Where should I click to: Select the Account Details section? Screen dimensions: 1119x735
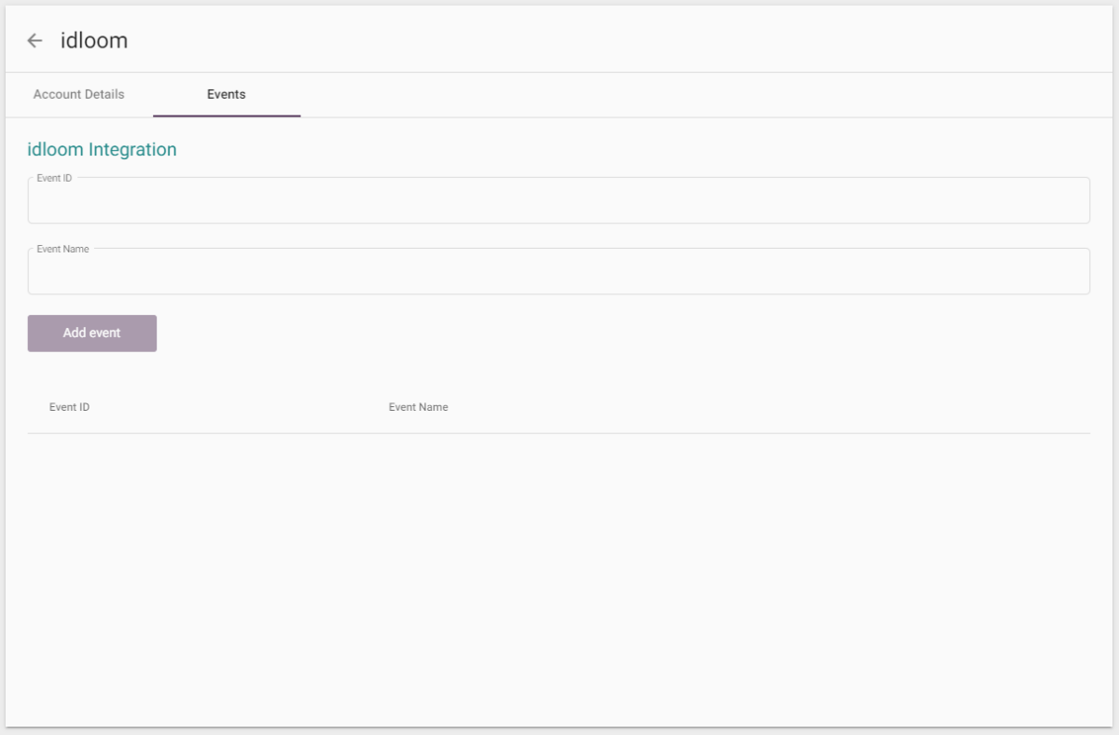77,94
